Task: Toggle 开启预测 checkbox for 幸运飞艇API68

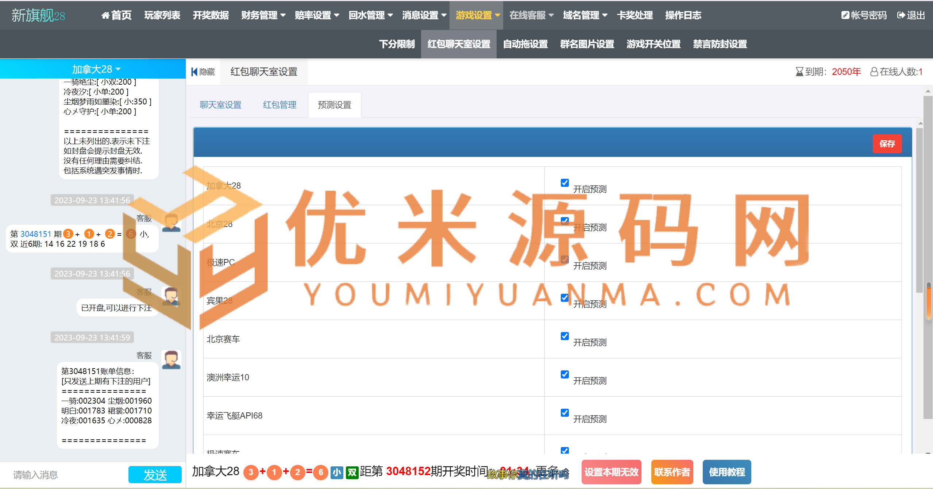Action: tap(565, 413)
